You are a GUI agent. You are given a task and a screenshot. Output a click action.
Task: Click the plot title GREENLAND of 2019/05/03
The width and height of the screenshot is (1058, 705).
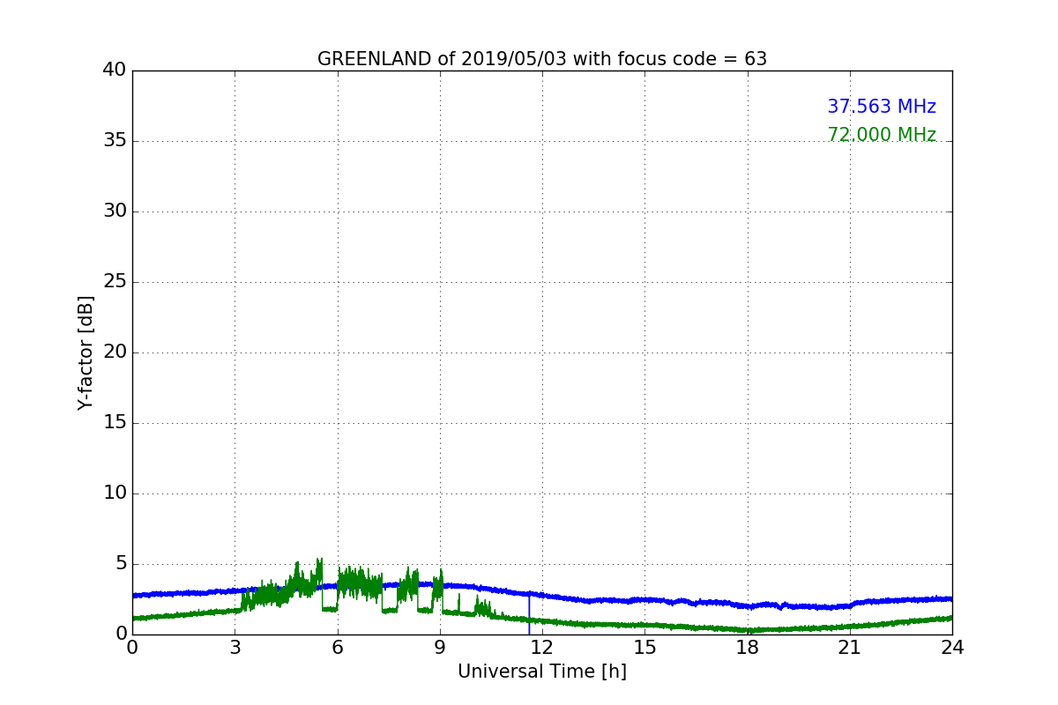pos(542,59)
